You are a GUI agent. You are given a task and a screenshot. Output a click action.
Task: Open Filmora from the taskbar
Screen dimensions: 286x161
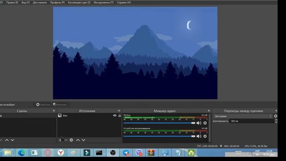pos(87,153)
